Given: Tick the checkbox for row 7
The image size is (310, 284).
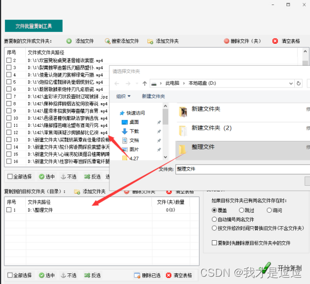Looking at the screenshot, I should pyautogui.click(x=9, y=96).
